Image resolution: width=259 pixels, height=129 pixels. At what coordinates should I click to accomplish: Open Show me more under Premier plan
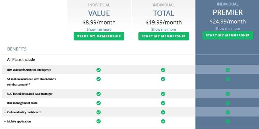pos(228,29)
